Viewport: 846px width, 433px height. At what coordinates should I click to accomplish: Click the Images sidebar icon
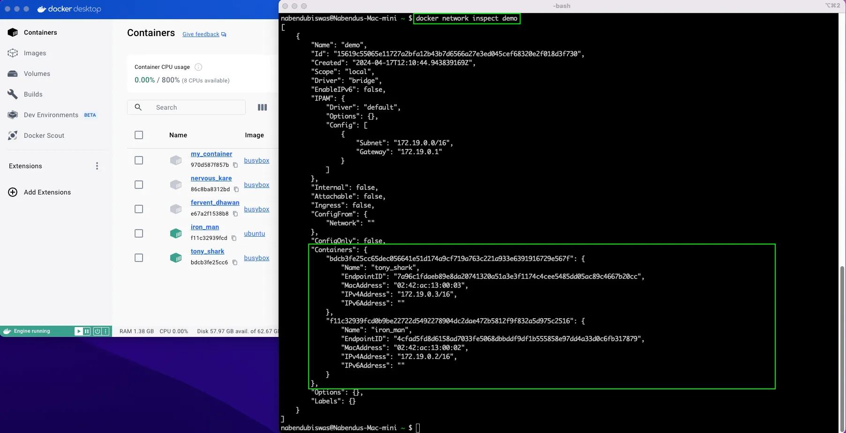click(x=13, y=53)
